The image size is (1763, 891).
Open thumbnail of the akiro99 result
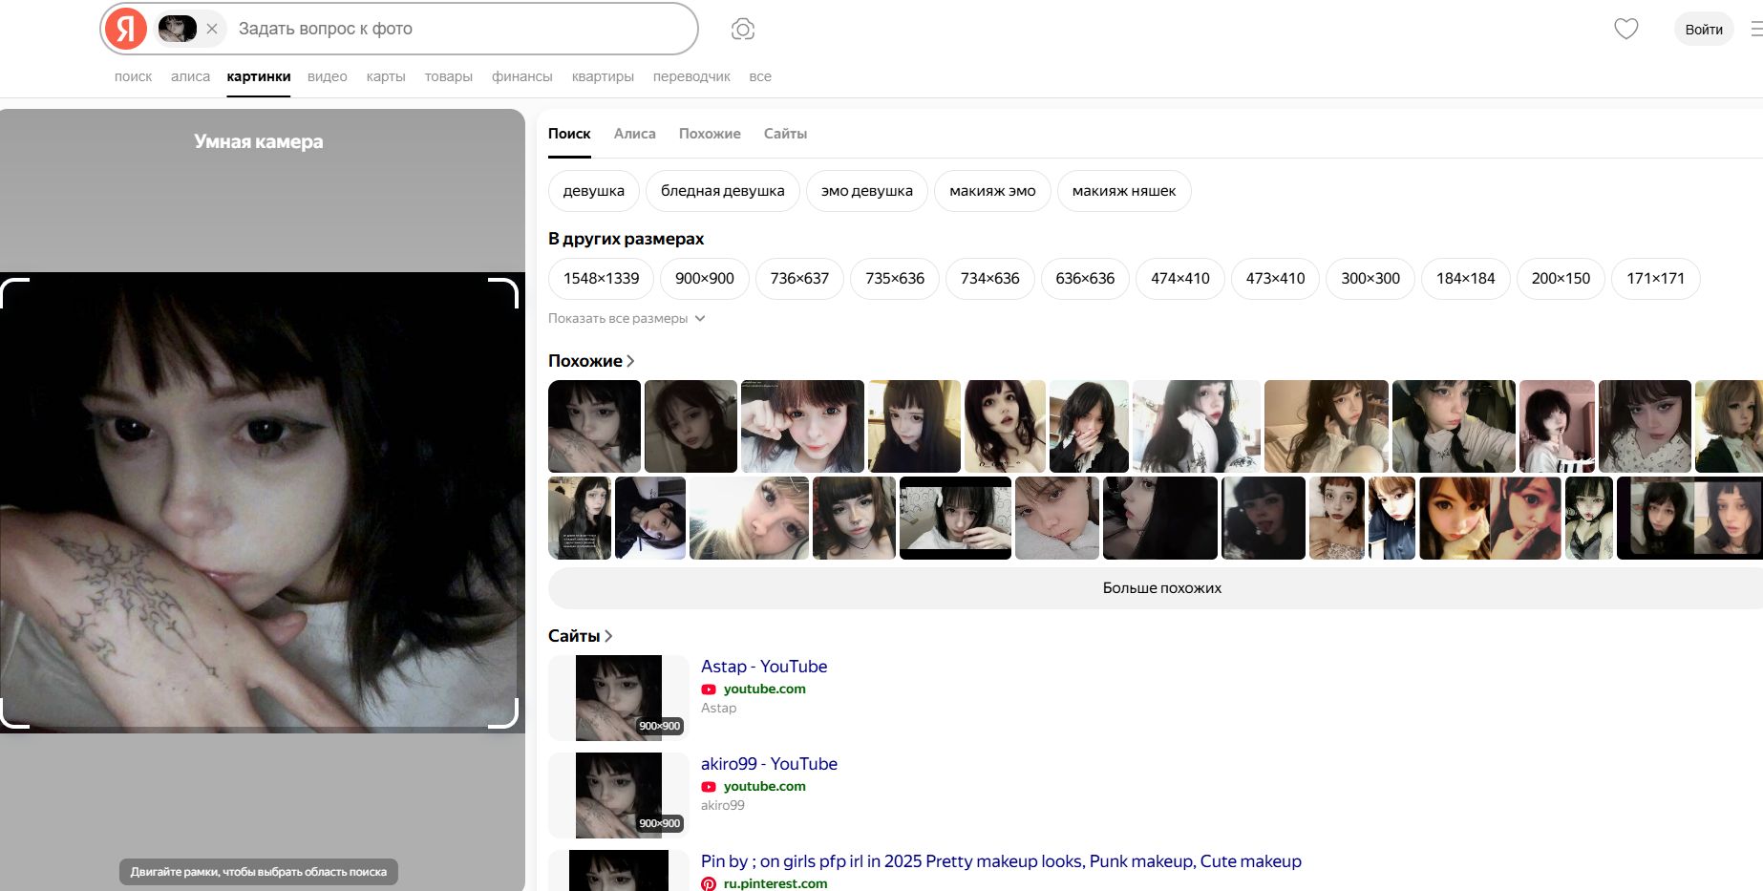point(619,796)
